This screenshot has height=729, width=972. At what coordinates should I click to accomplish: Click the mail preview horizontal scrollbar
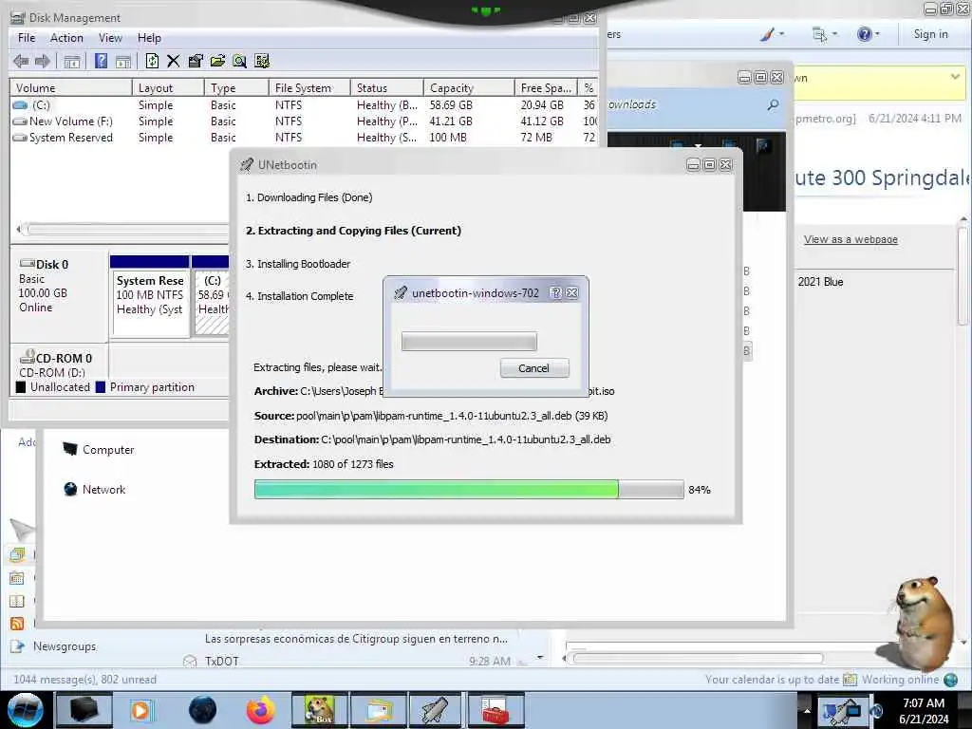(698, 659)
